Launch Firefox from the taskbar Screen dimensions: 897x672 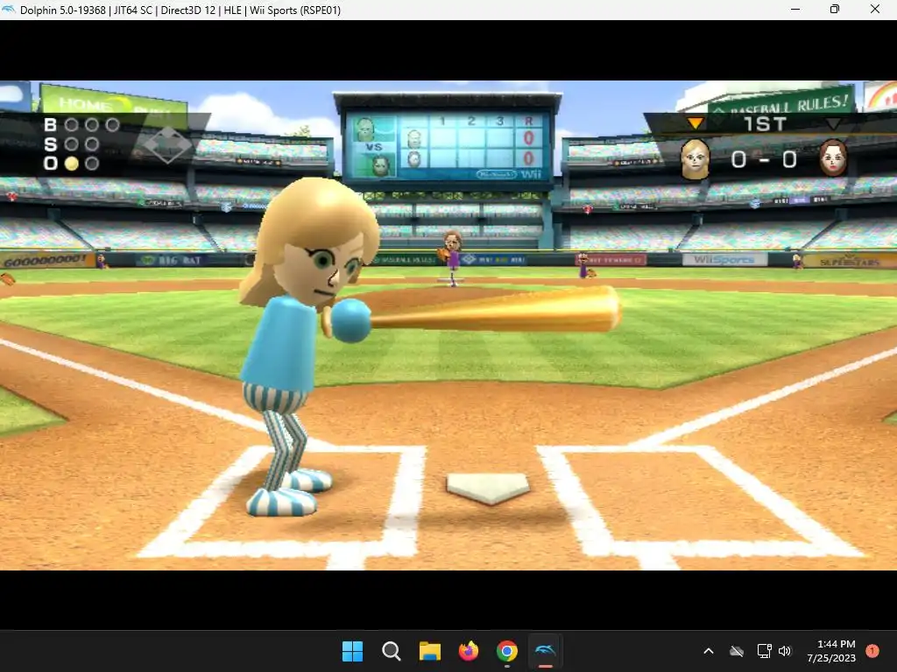click(469, 651)
